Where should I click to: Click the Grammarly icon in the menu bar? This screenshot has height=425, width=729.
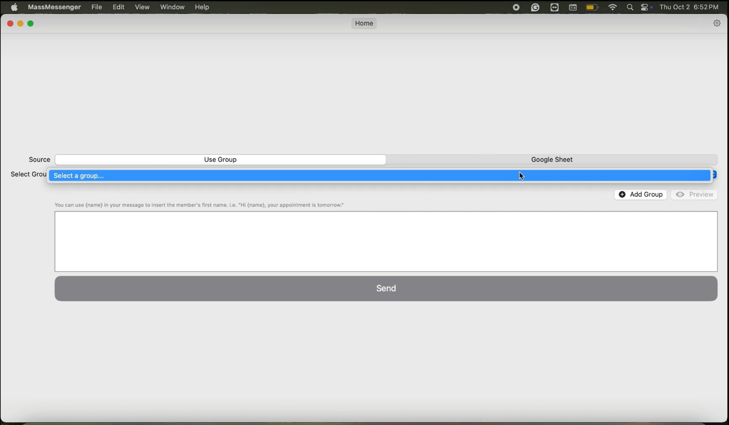coord(535,7)
